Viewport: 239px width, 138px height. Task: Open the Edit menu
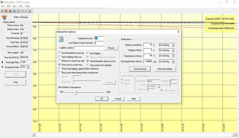coord(9,6)
